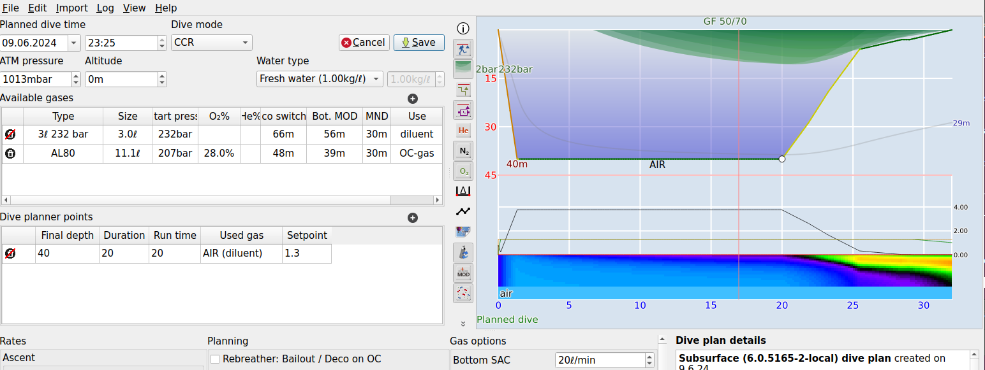Toggle the N₂ partial pressure graph
985x370 pixels.
pyautogui.click(x=463, y=150)
